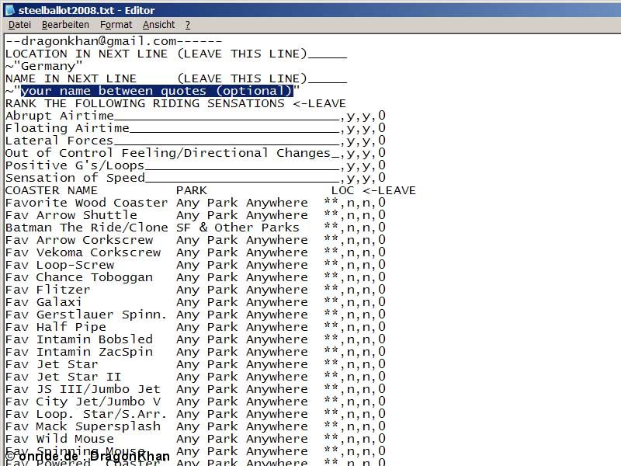Click highlighted 'your name between quotes' text
621x466 pixels.
tap(157, 91)
